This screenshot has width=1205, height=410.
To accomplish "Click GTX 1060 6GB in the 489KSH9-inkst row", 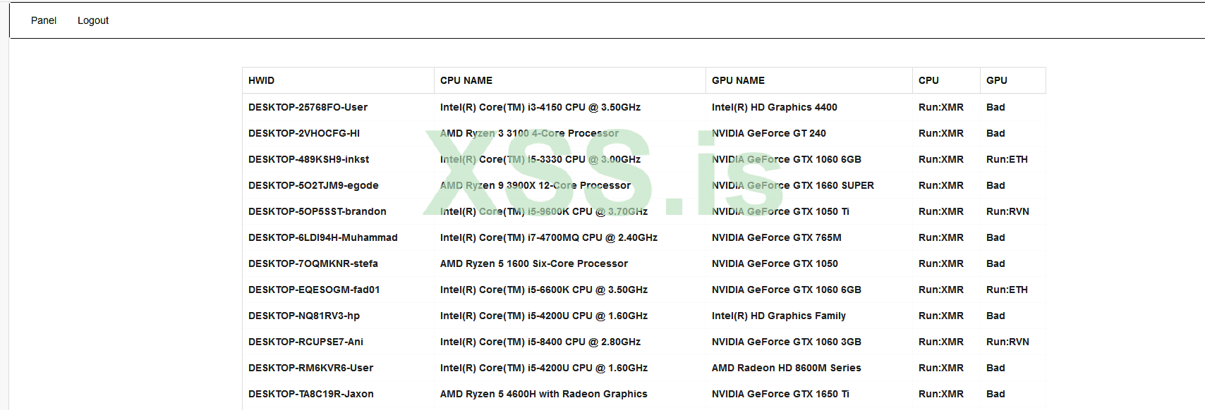I will point(787,159).
